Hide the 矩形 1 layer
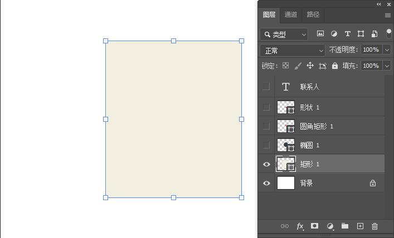The width and height of the screenshot is (394, 238). [x=266, y=164]
